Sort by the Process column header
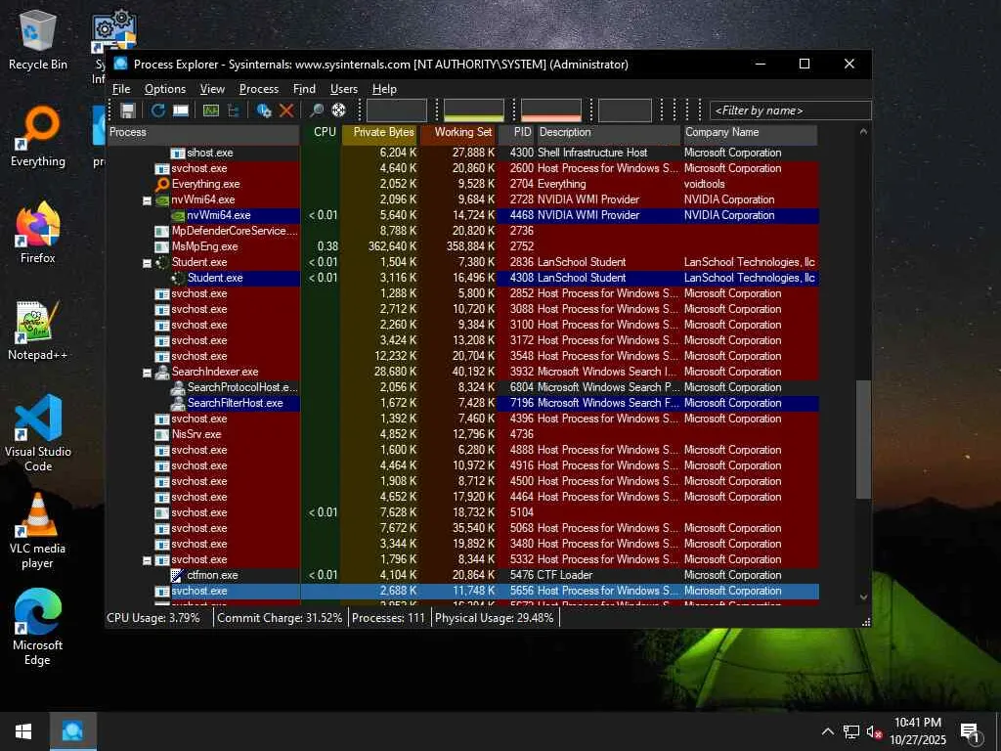 pyautogui.click(x=203, y=133)
